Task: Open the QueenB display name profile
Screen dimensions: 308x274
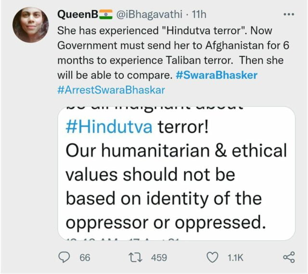Action: 77,14
